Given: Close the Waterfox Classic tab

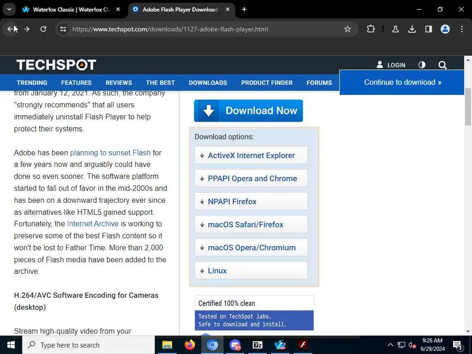Looking at the screenshot, I should coord(118,9).
